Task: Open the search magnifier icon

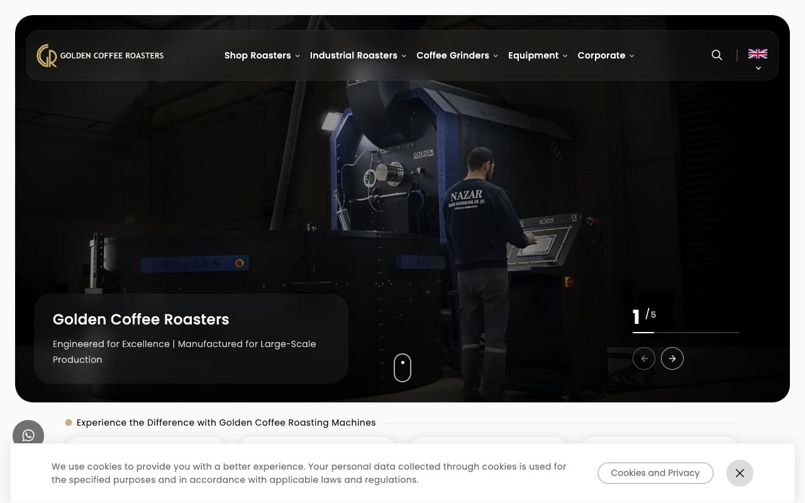Action: pyautogui.click(x=716, y=55)
